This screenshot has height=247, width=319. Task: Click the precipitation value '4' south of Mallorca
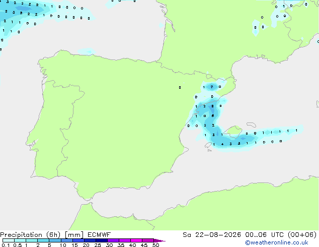[x=222, y=144]
